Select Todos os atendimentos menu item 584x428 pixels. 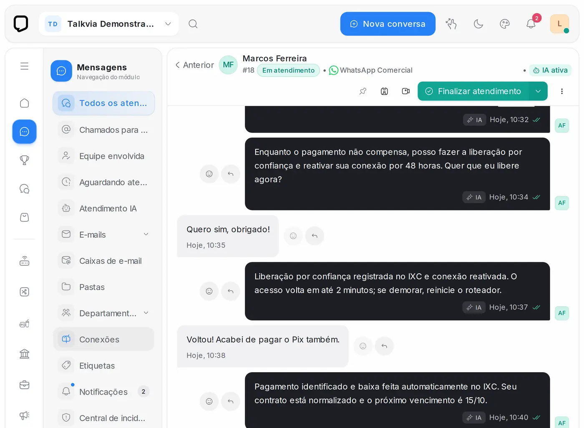104,103
